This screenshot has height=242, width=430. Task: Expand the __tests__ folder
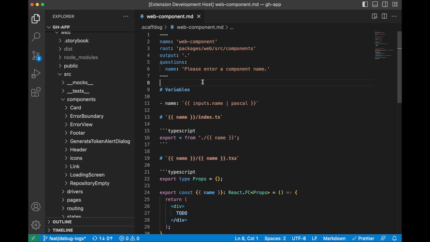(90, 91)
